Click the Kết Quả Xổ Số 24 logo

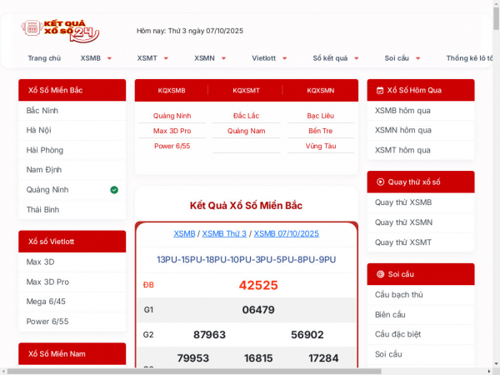[x=60, y=32]
